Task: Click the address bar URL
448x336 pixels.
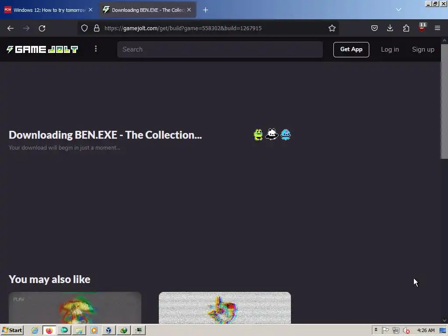Action: pyautogui.click(x=183, y=28)
